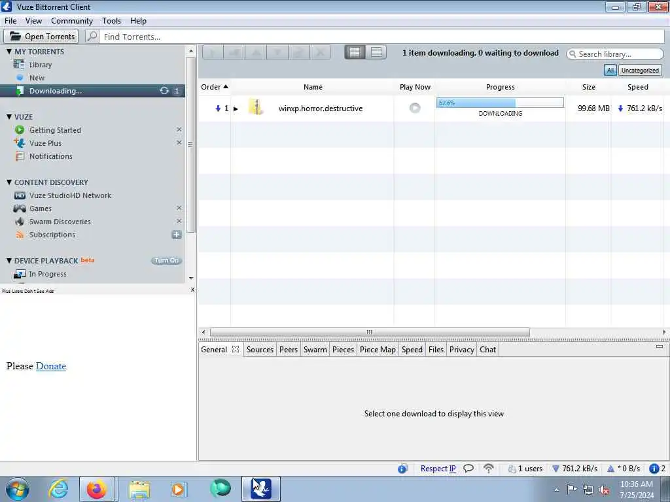Click the Swarm Discoveries icon
The width and height of the screenshot is (670, 502).
coord(20,221)
